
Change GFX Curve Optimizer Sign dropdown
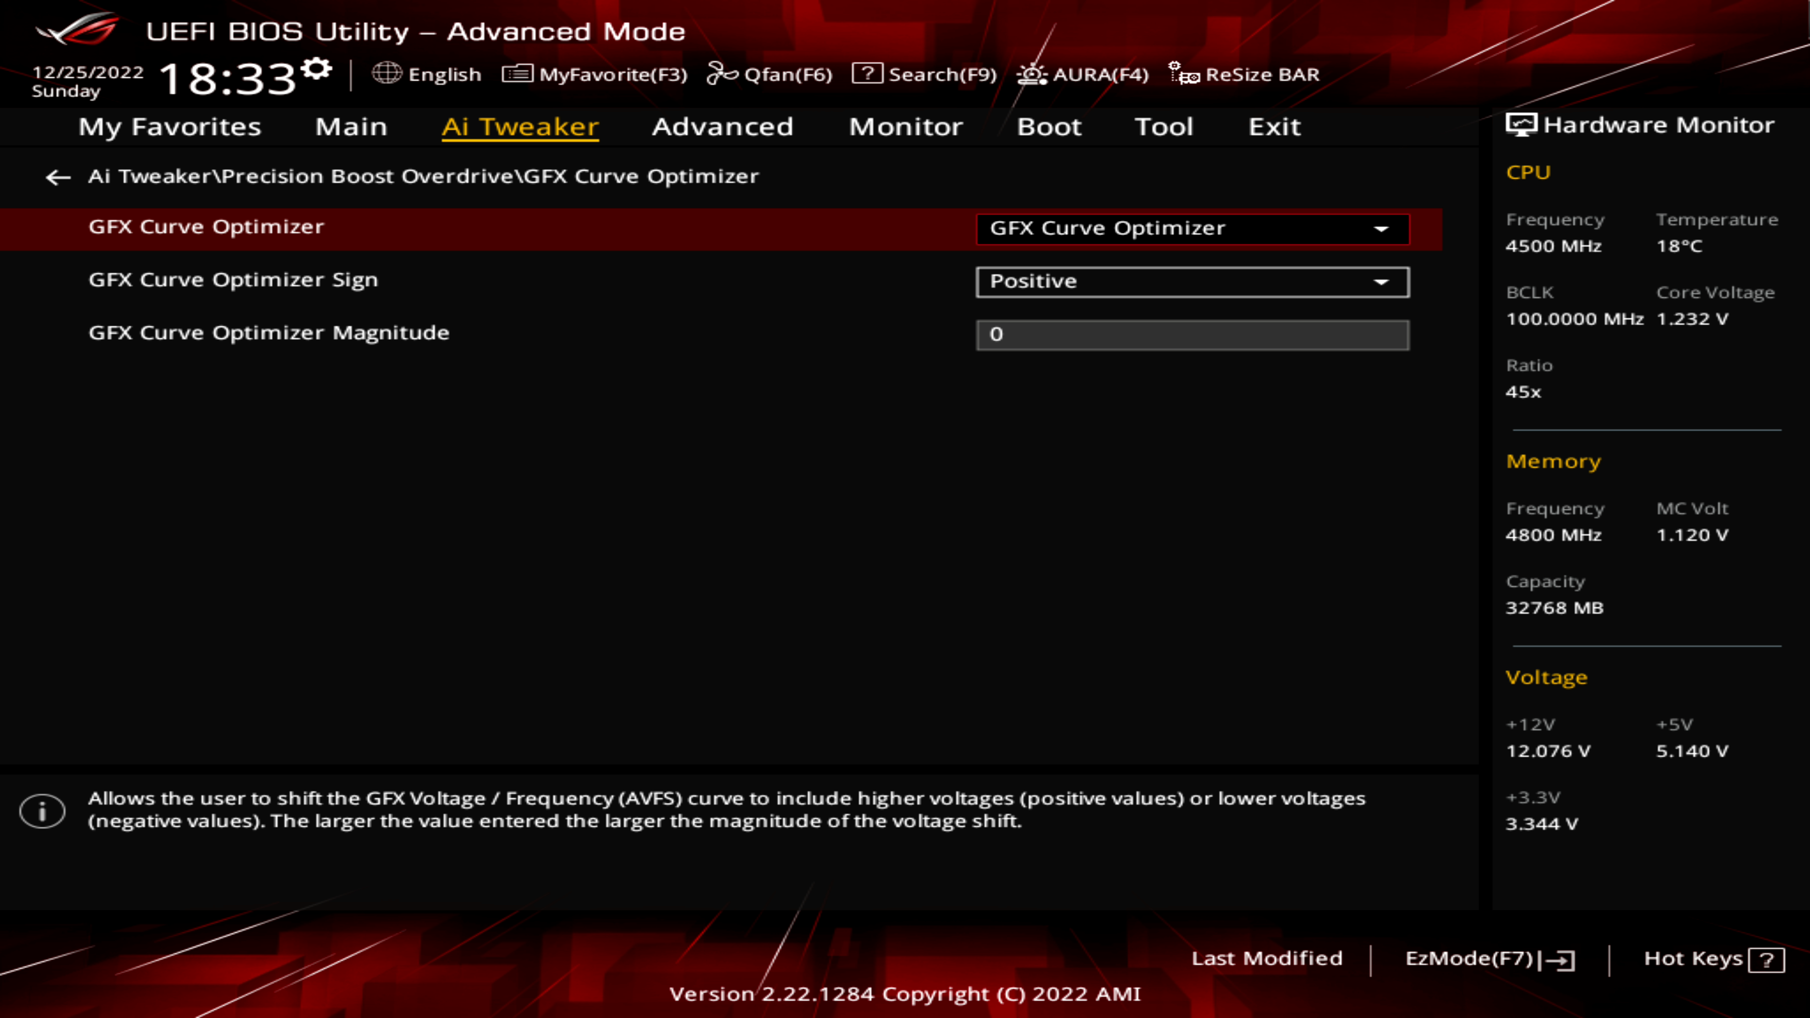point(1190,279)
